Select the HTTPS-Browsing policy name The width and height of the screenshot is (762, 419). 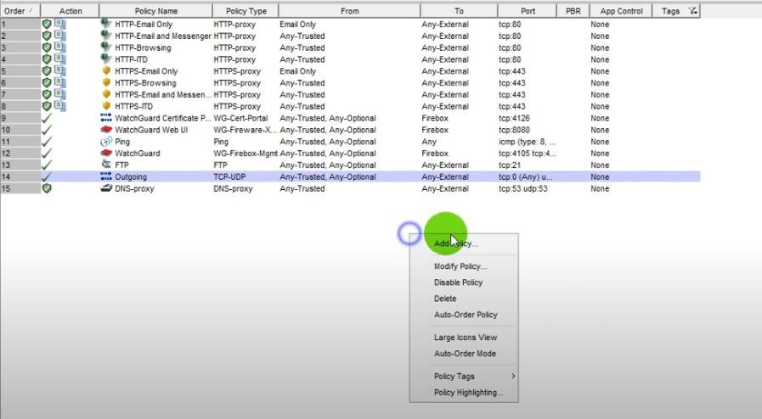(x=145, y=83)
